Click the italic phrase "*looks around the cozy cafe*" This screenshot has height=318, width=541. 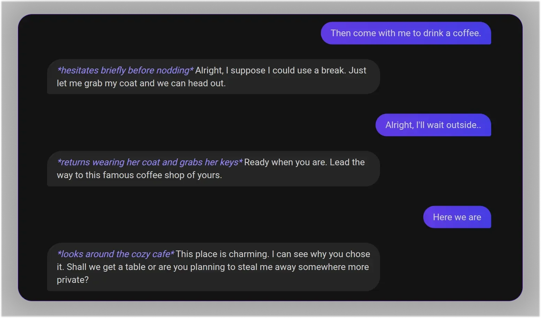point(115,254)
